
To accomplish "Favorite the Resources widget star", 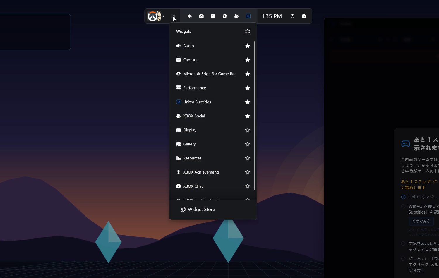I will click(248, 158).
